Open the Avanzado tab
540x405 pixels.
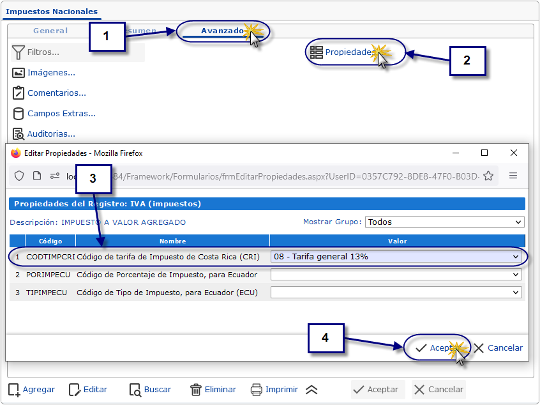point(223,31)
